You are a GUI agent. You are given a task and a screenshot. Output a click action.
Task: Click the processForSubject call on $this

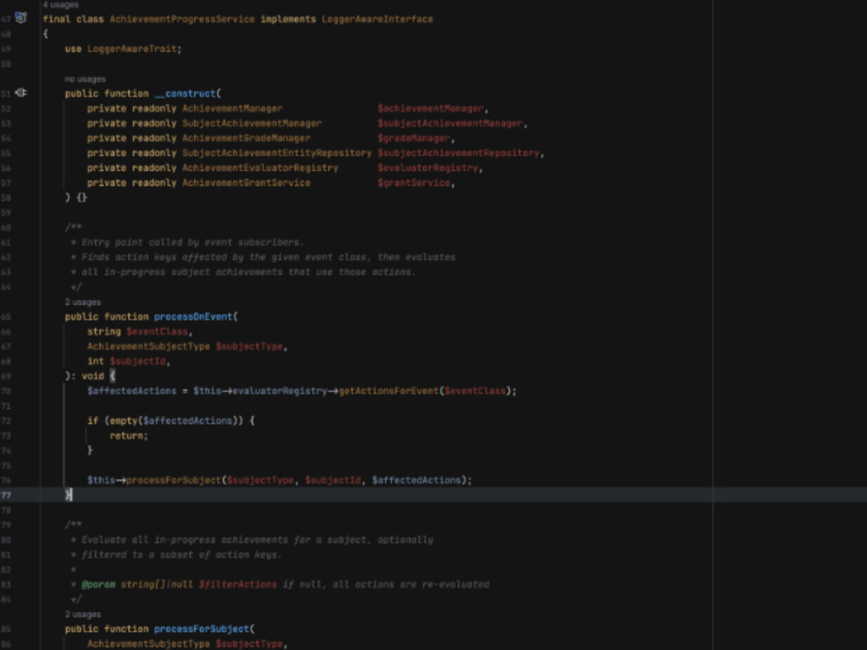(x=173, y=480)
